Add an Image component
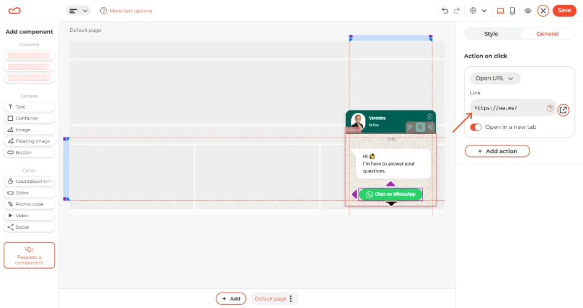583x308 pixels. [30, 130]
